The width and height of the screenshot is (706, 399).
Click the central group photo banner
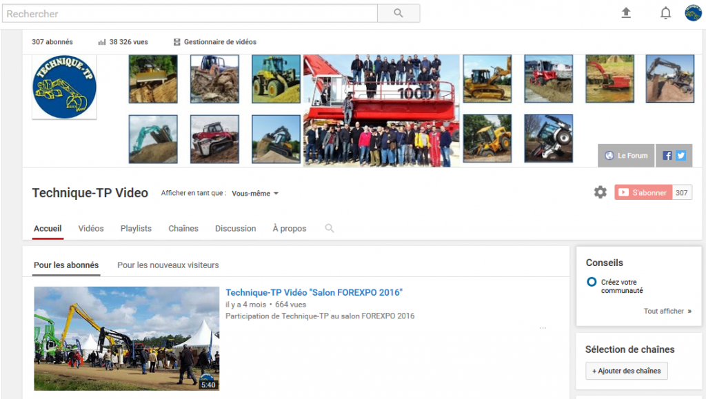click(381, 111)
